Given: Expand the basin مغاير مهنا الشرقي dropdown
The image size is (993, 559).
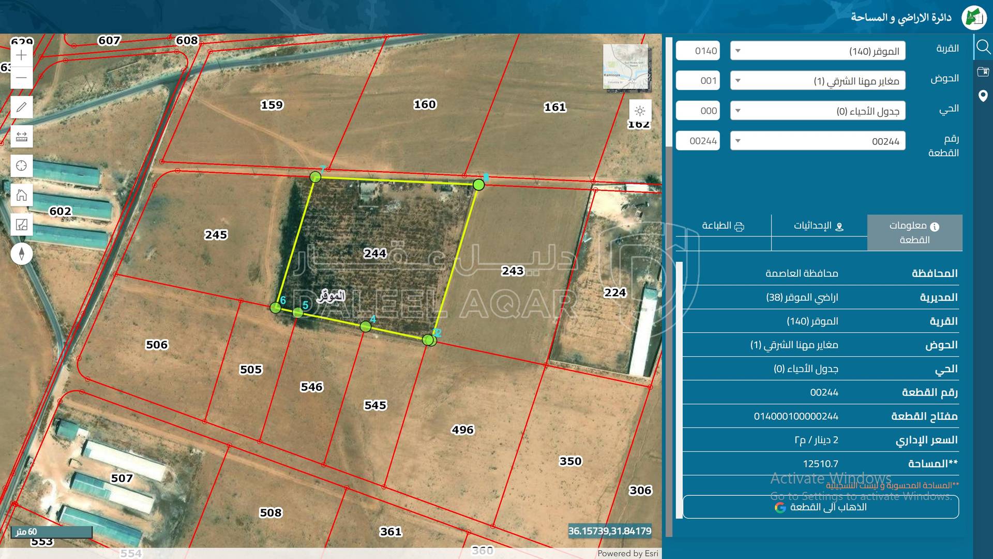Looking at the screenshot, I should (x=817, y=81).
